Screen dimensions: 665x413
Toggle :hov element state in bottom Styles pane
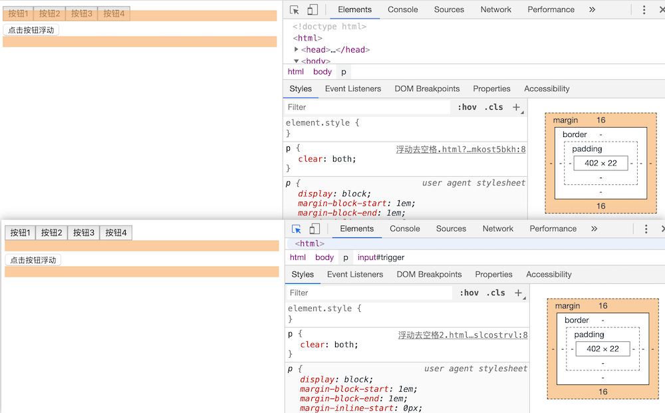pos(469,293)
